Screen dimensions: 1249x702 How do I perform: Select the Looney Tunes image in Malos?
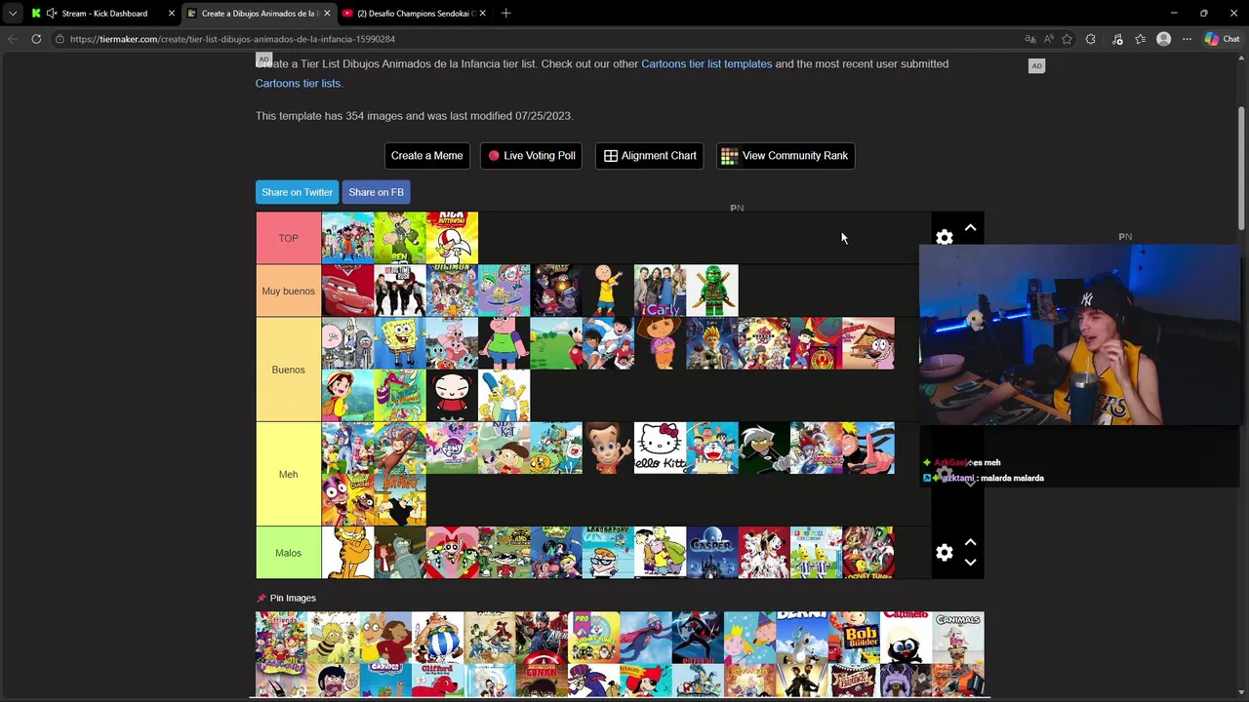[867, 553]
